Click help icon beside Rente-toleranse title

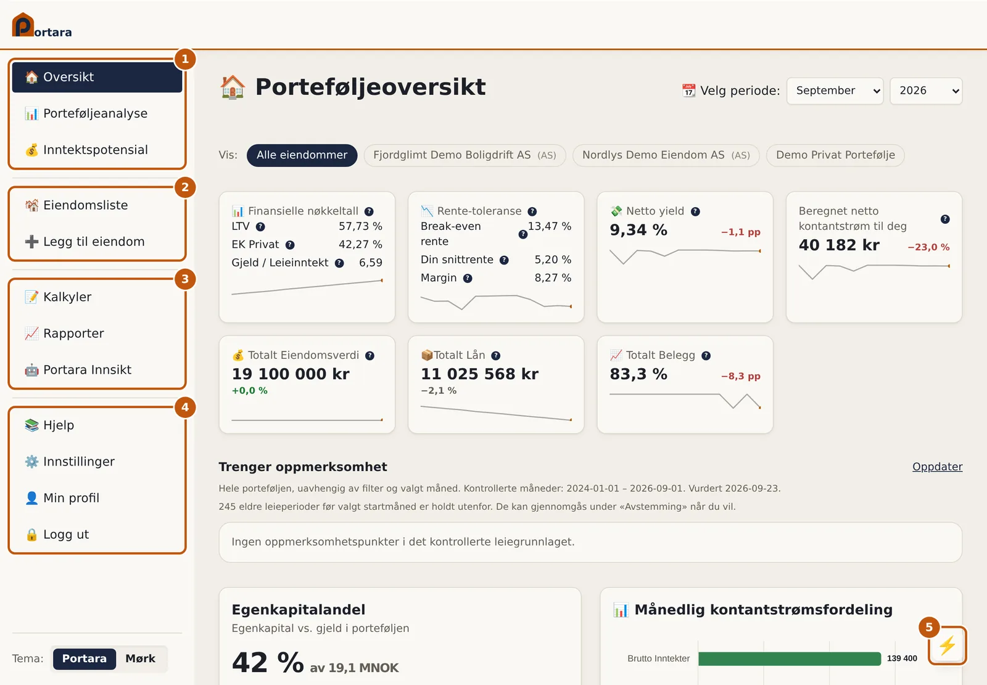coord(532,211)
